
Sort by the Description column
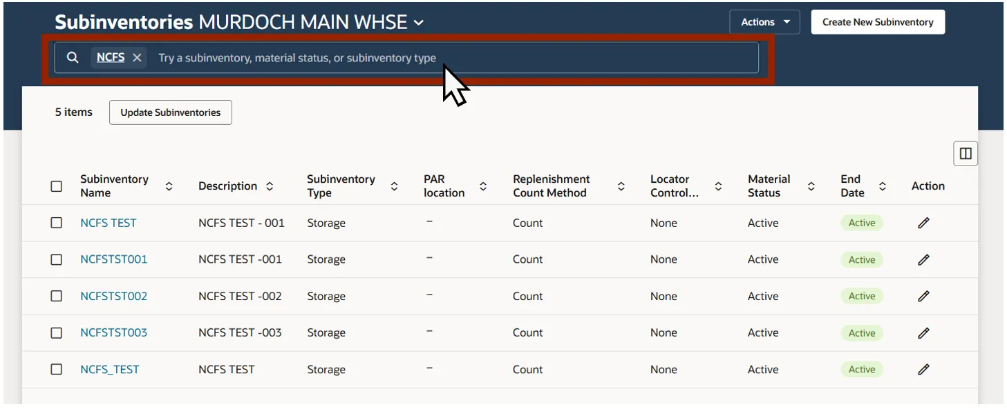point(270,186)
